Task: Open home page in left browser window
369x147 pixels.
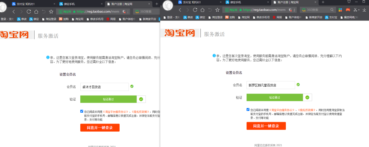Action: point(36,12)
